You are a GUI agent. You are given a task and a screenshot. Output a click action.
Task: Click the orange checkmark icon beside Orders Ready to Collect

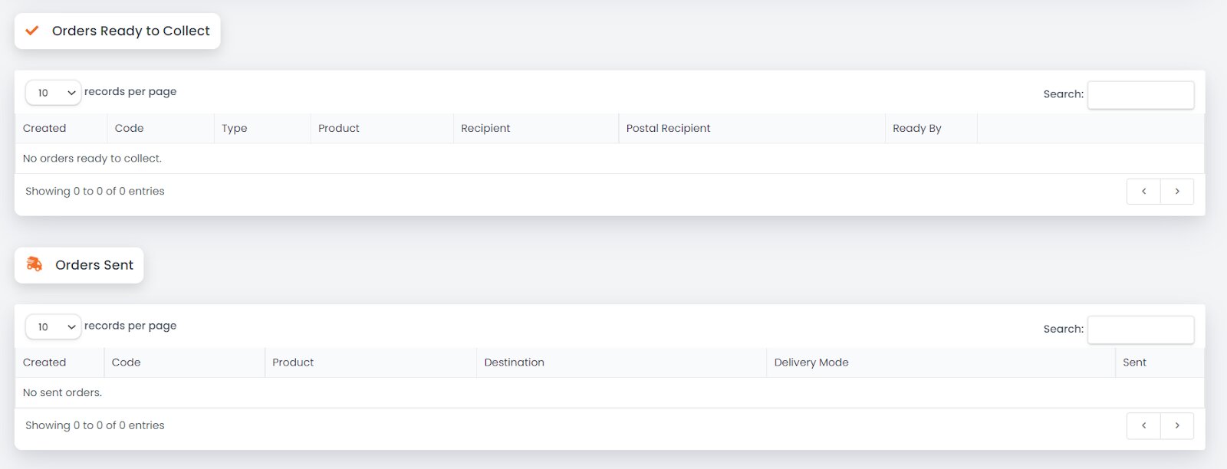pyautogui.click(x=32, y=31)
